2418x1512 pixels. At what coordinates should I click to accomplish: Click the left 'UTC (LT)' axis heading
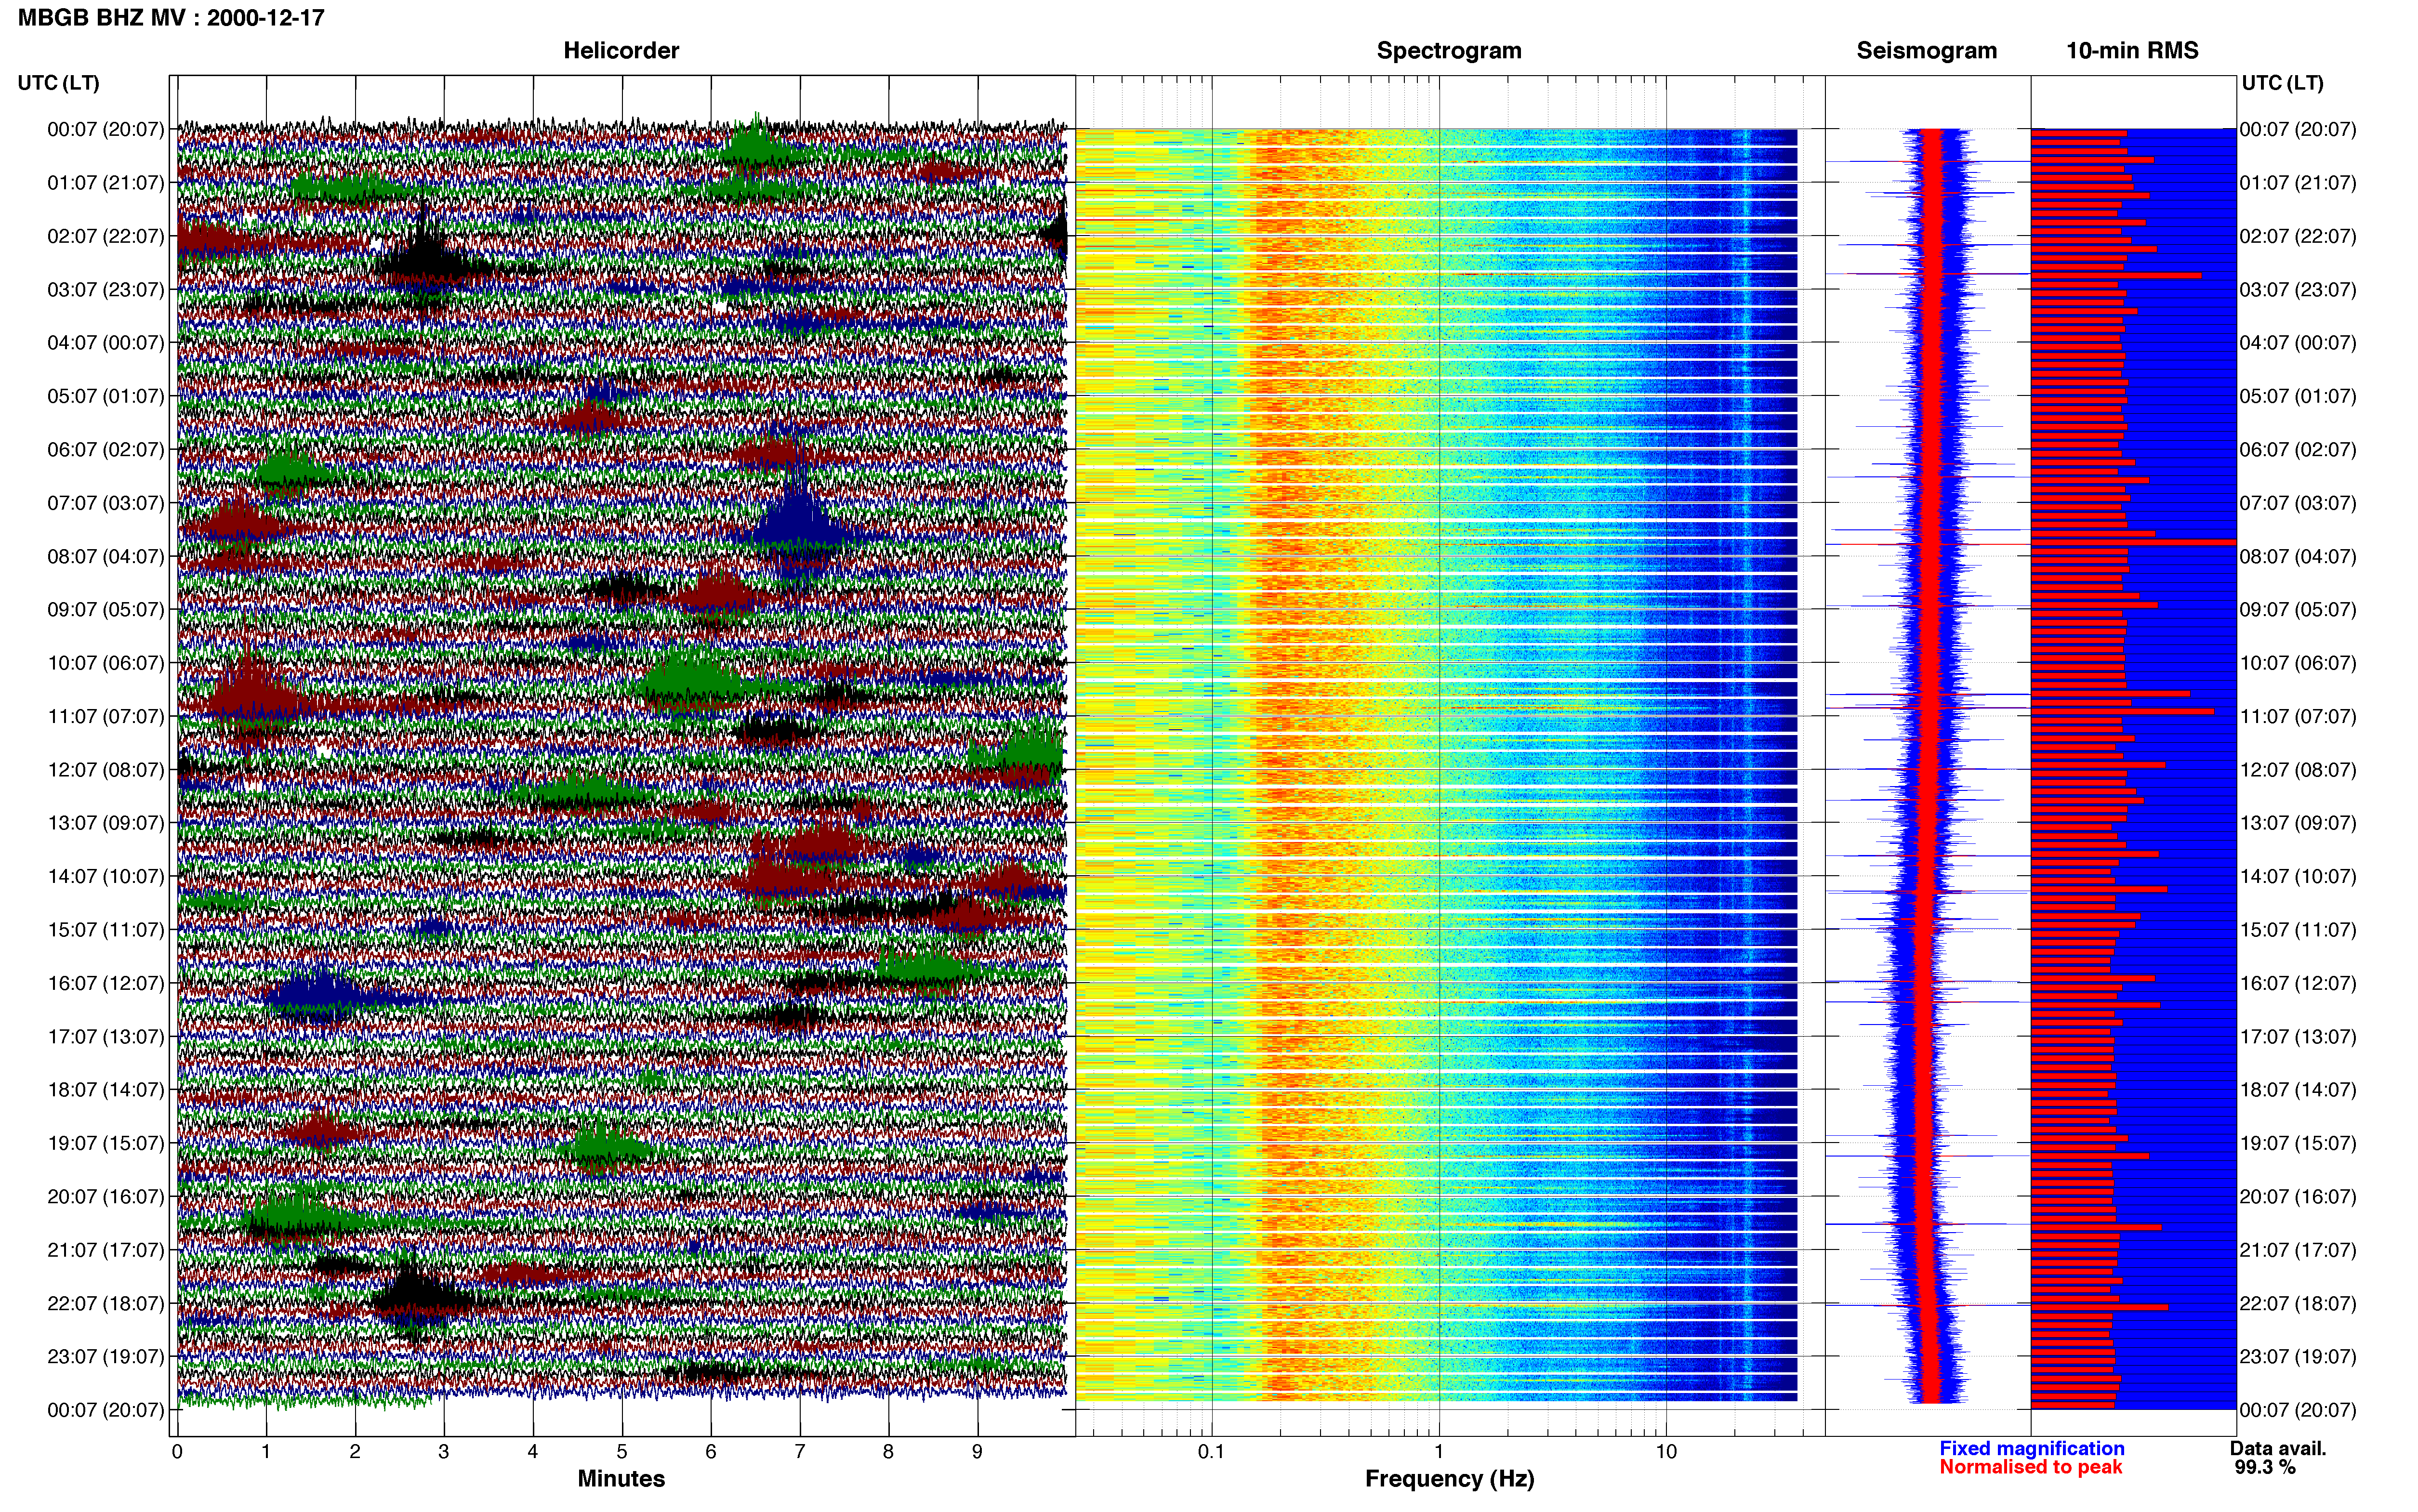coord(58,83)
